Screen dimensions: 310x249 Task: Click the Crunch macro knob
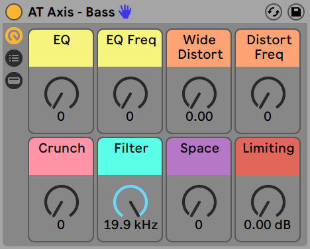pos(62,201)
